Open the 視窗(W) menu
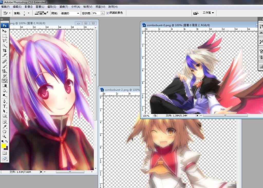Screen dimensions: 263x188 point(100,7)
